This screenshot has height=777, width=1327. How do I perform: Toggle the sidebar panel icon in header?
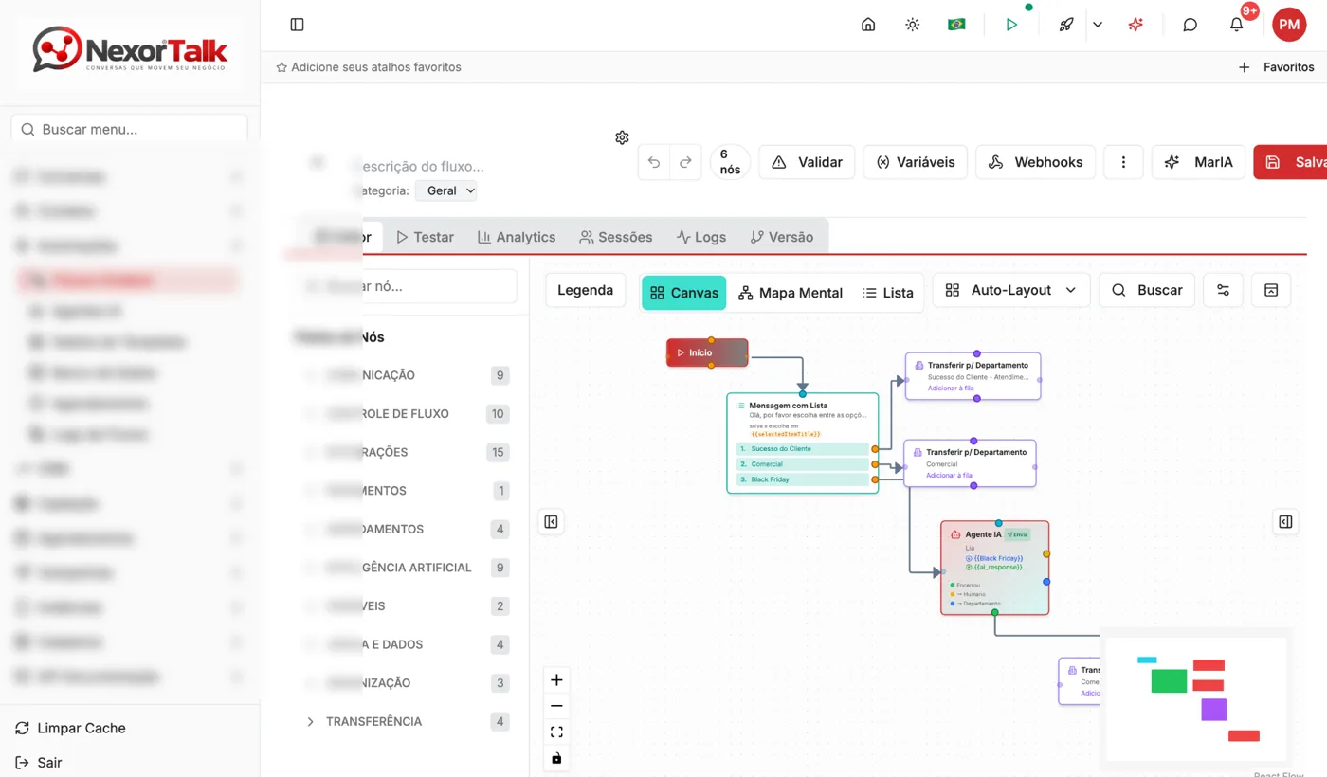point(297,25)
